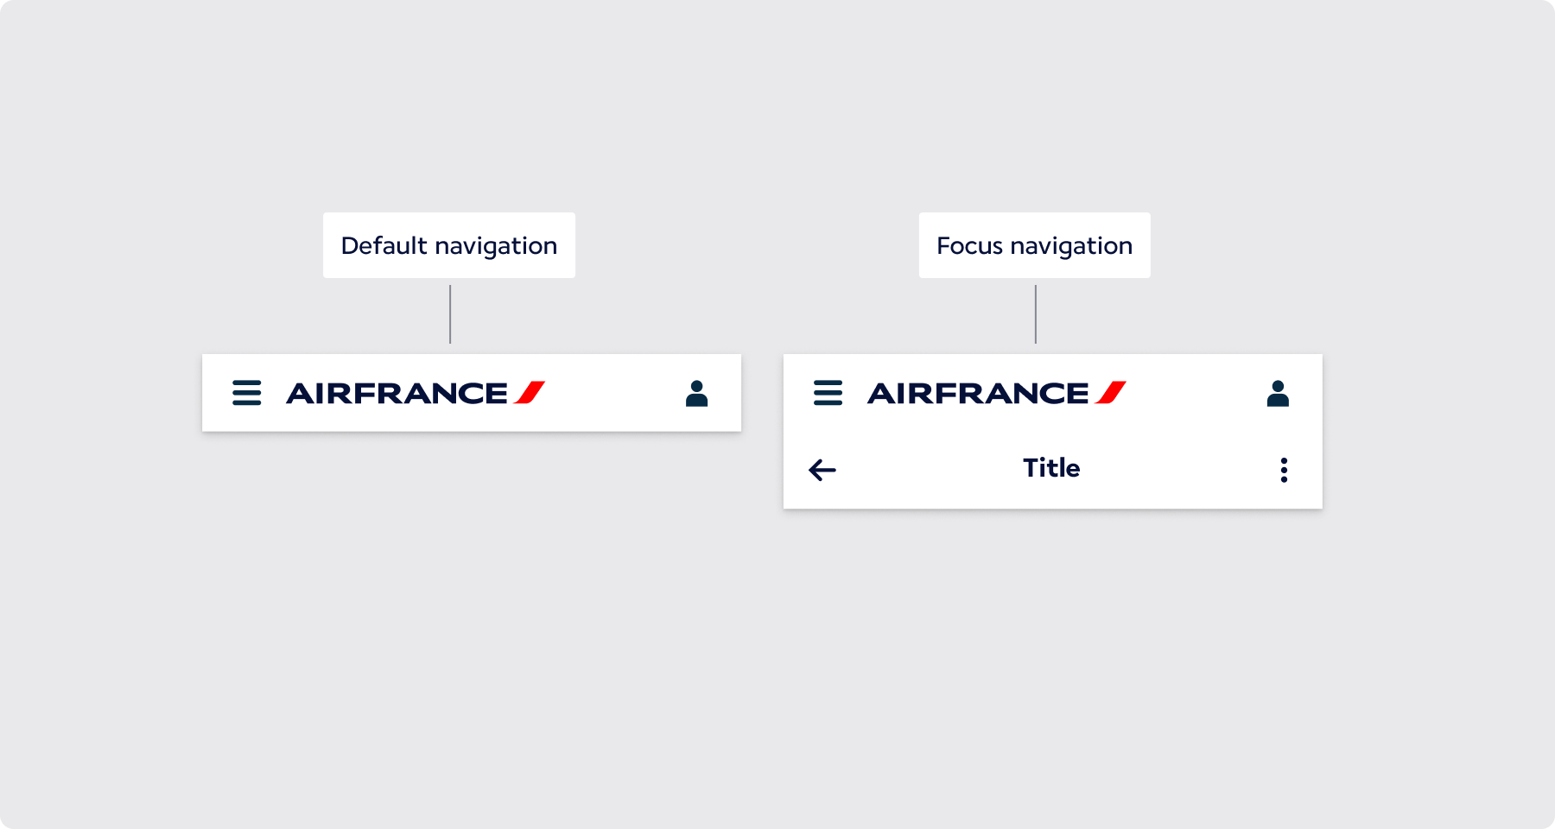Open hamburger menu in Default navigation bar

(x=246, y=393)
